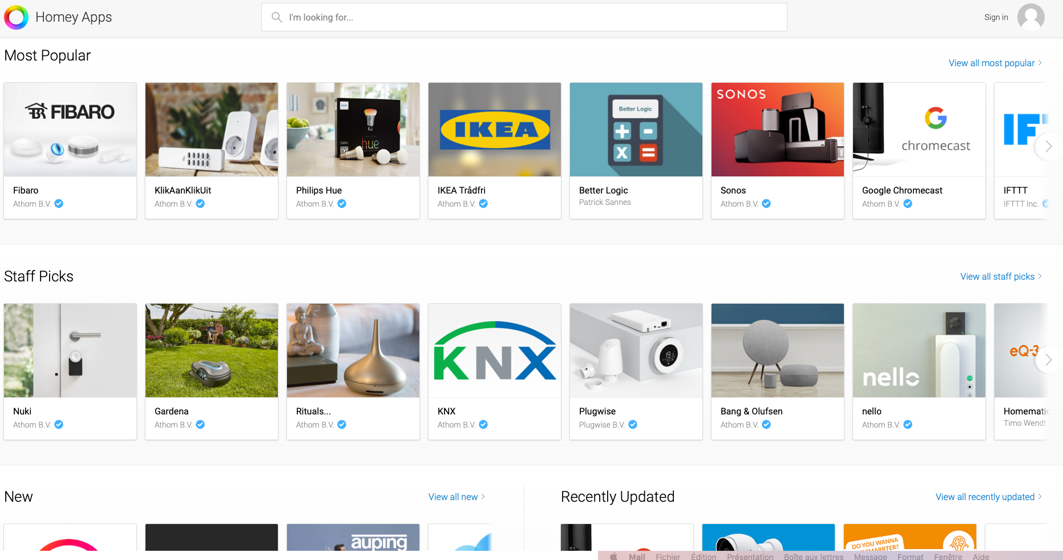
Task: Advance the Most Popular carousel with the right arrow
Action: tap(1048, 146)
